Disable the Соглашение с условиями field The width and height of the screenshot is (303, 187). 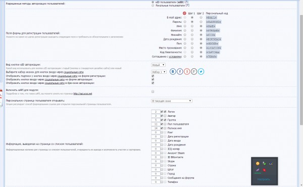click(x=185, y=57)
